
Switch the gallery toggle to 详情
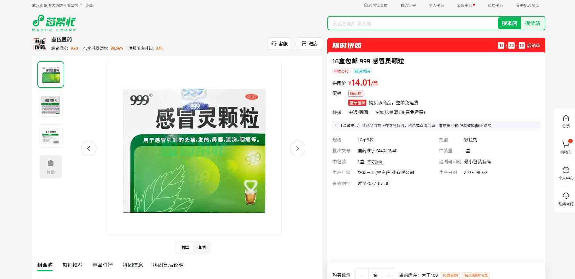[202, 248]
